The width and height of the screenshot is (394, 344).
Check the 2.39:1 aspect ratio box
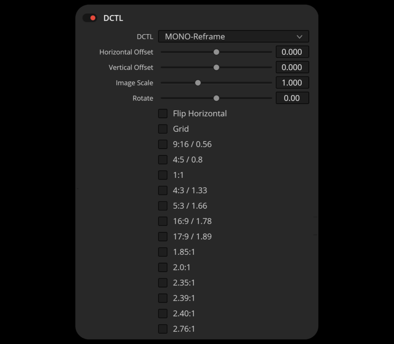[163, 298]
